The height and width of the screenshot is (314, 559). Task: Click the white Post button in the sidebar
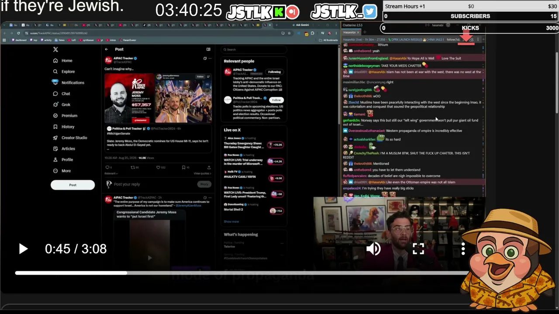pyautogui.click(x=72, y=185)
